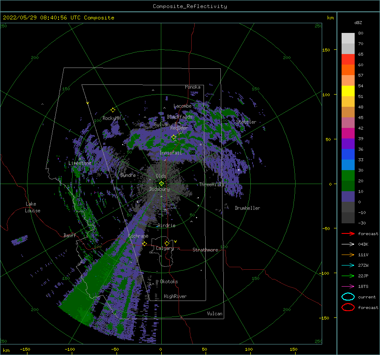This screenshot has height=355, width=380.
Task: Select the red 60–65 dBZ swatch
Action: pos(348,60)
